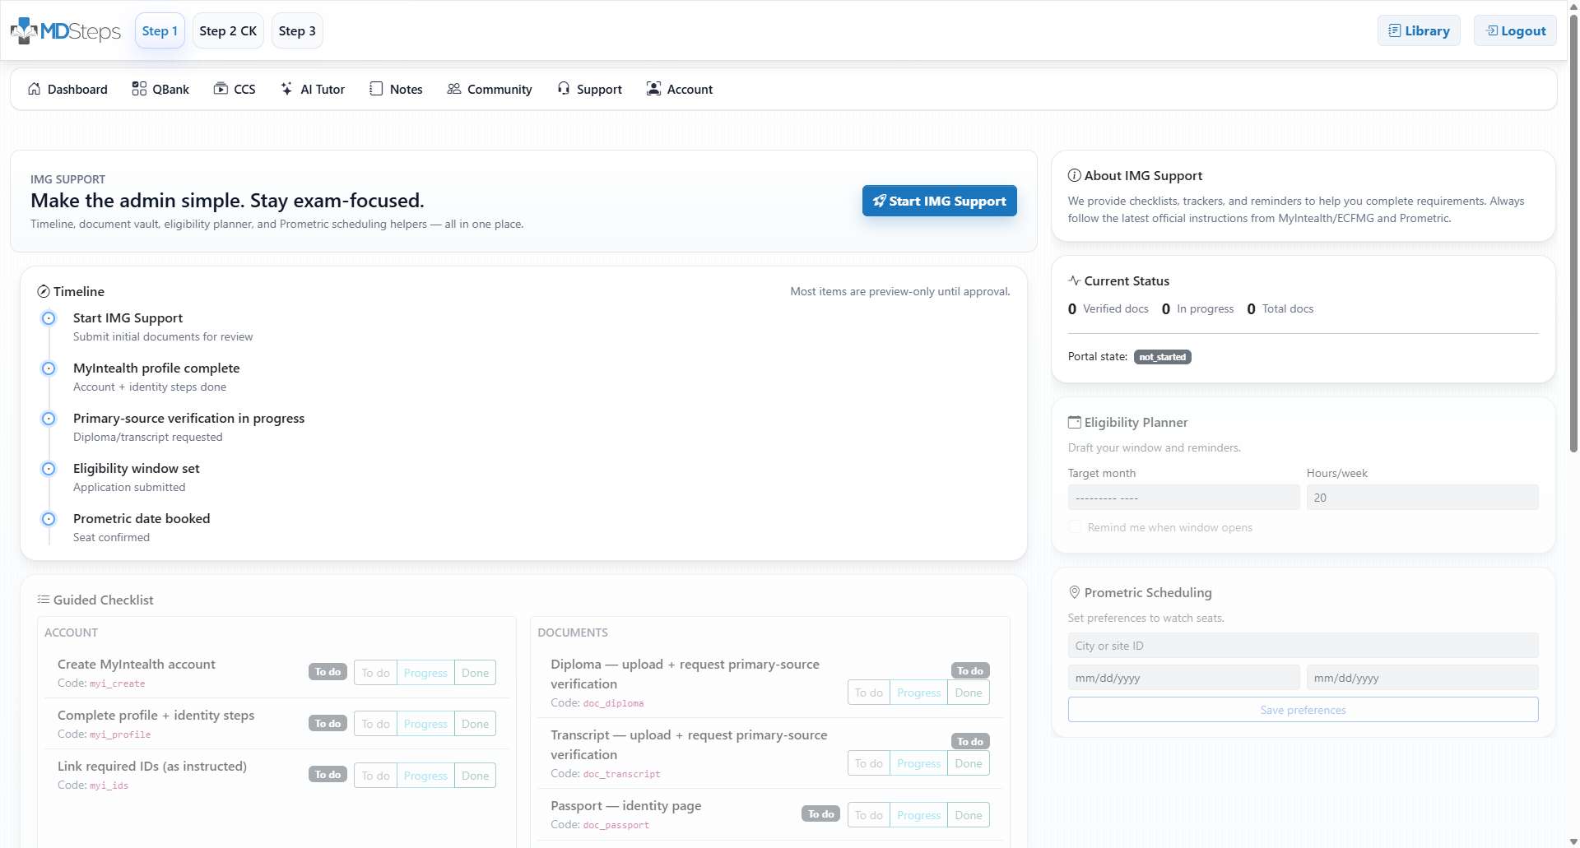Open the Library
This screenshot has height=848, width=1580.
click(1418, 30)
